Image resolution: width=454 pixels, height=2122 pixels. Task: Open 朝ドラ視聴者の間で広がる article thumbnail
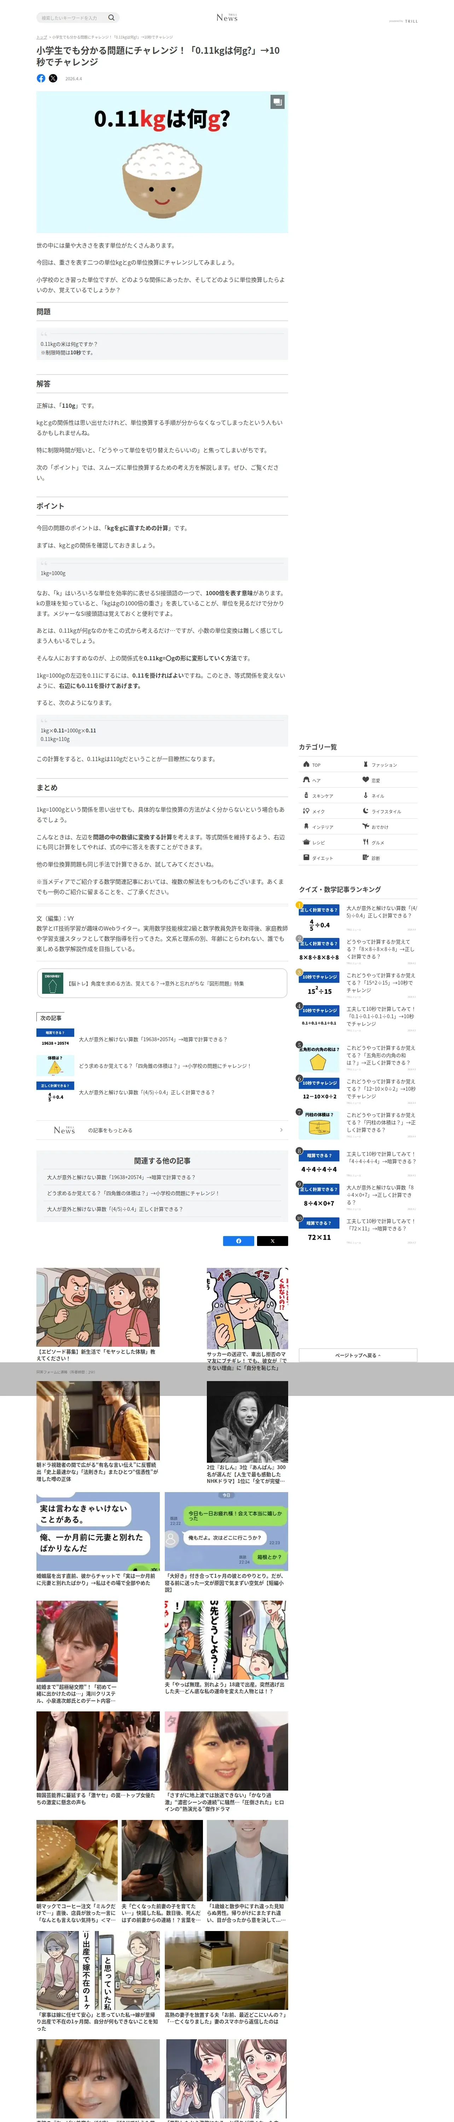click(x=98, y=1421)
